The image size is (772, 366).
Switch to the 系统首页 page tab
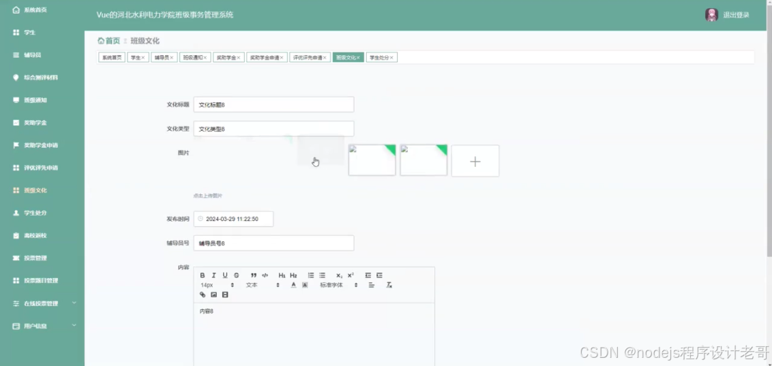pyautogui.click(x=112, y=57)
